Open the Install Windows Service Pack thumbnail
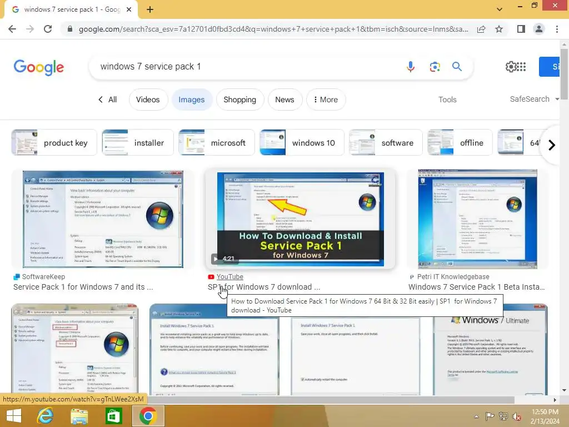This screenshot has width=569, height=427. 214,350
